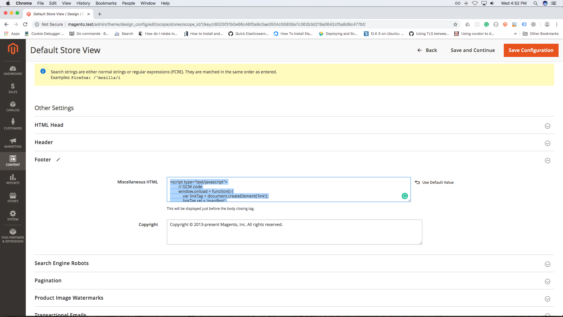This screenshot has width=563, height=317.
Task: Expand the Search Engine Robots section
Action: point(547,264)
